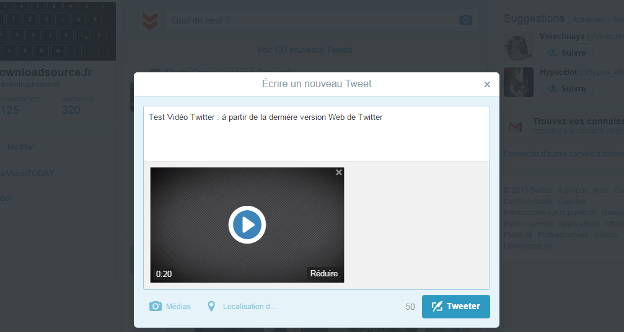Click Verechnaya username in Suggestions

pos(562,36)
